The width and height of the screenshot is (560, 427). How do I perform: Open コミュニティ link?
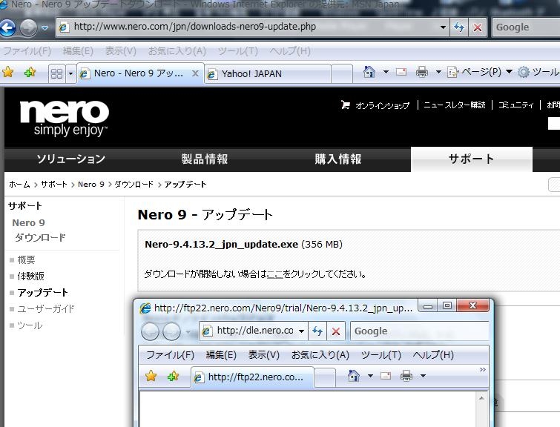(x=516, y=105)
